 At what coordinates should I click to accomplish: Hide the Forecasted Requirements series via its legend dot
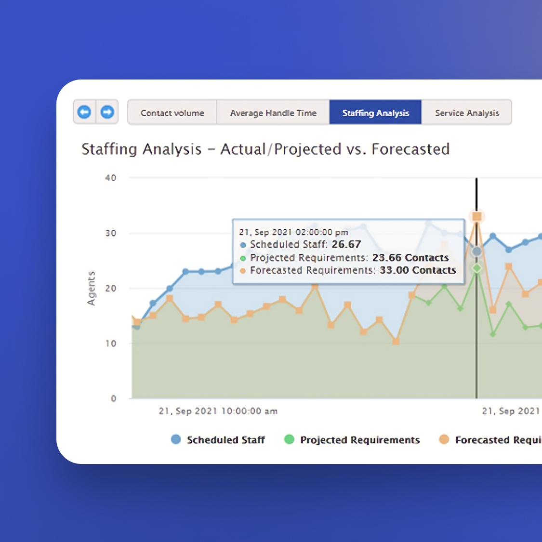click(444, 439)
